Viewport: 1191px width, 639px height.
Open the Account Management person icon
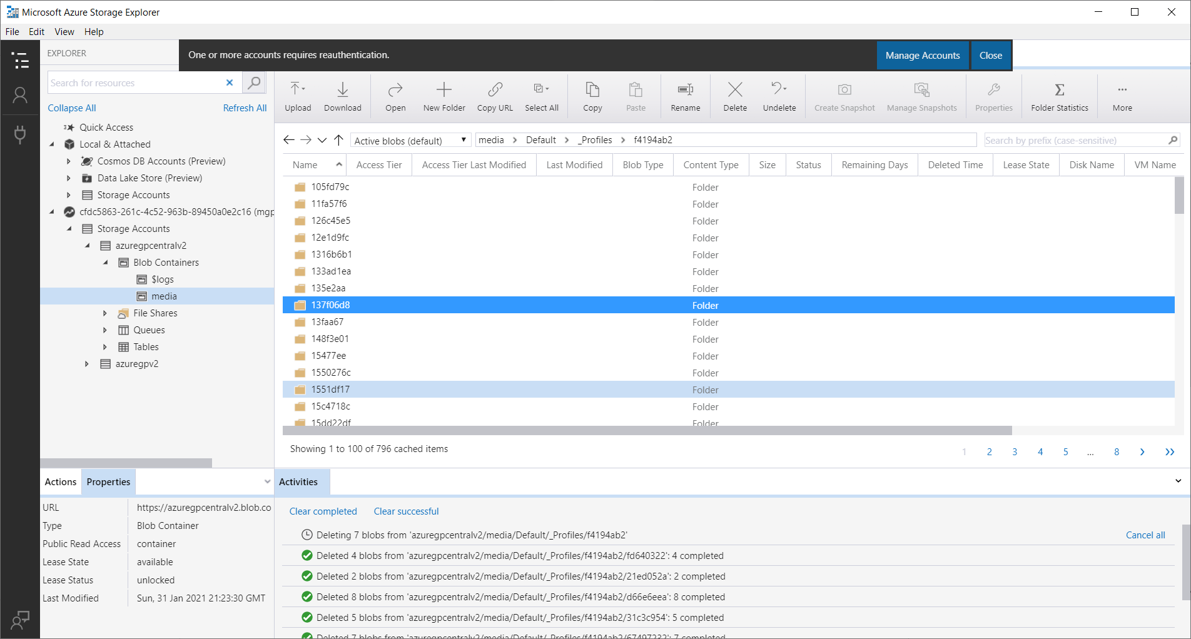pyautogui.click(x=20, y=96)
